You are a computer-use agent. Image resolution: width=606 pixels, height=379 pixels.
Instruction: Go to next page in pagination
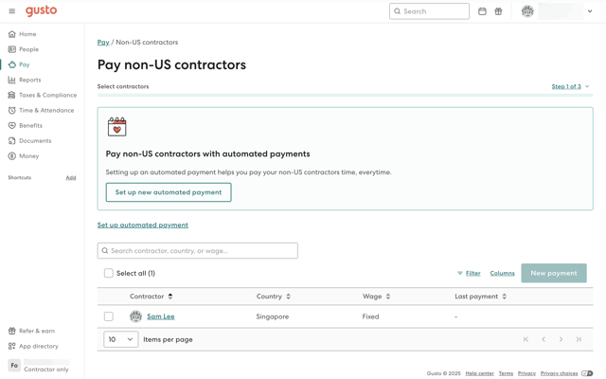561,339
